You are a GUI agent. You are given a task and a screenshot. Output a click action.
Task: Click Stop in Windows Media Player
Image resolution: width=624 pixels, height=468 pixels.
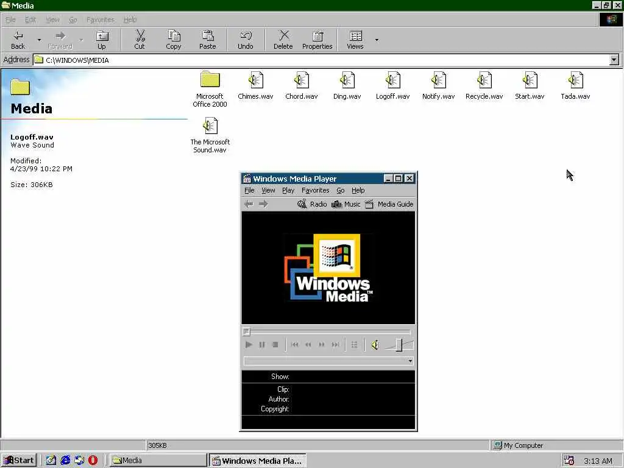[275, 345]
